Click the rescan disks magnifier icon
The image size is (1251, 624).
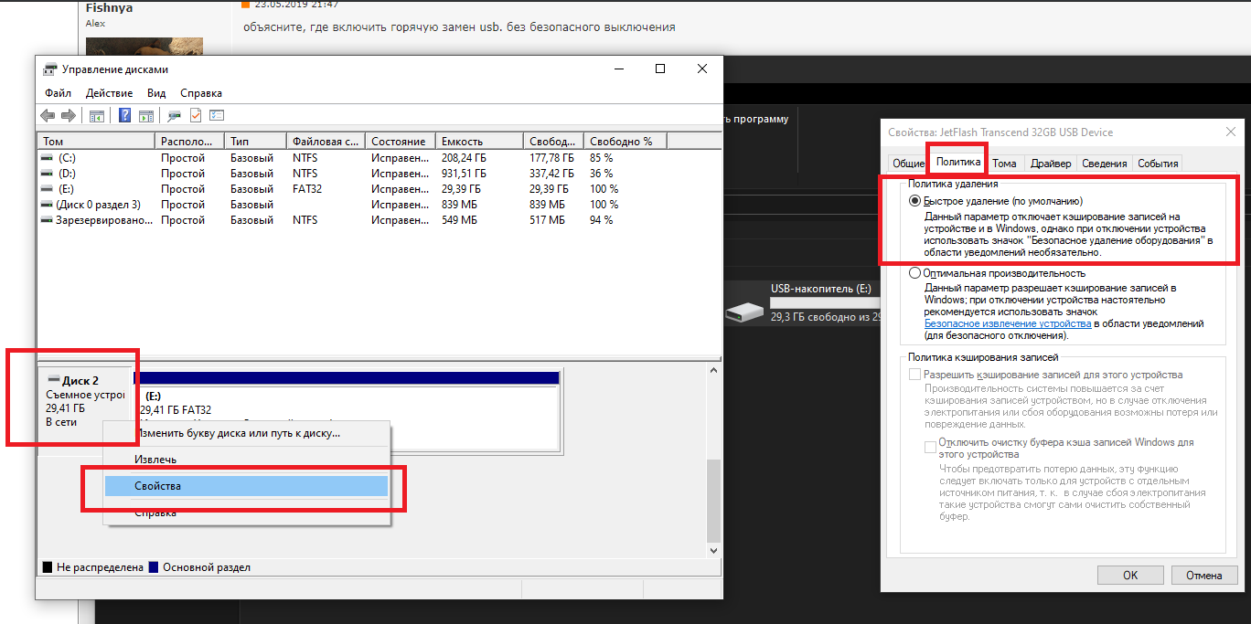click(174, 116)
